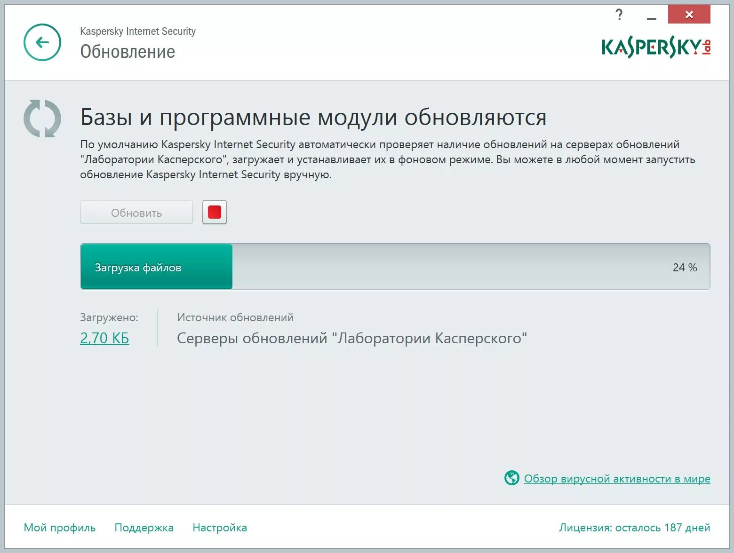Screen dimensions: 734x553
Task: Open Настройка link
Action: pyautogui.click(x=220, y=528)
